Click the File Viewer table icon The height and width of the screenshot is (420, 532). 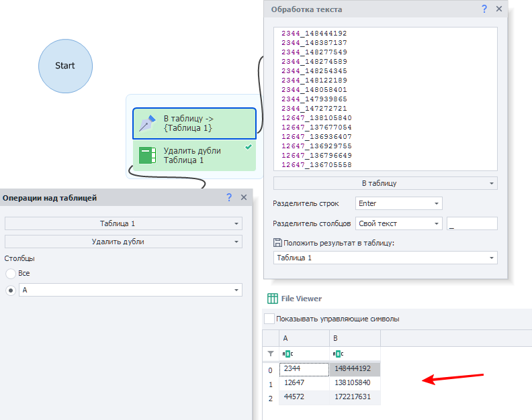point(273,299)
